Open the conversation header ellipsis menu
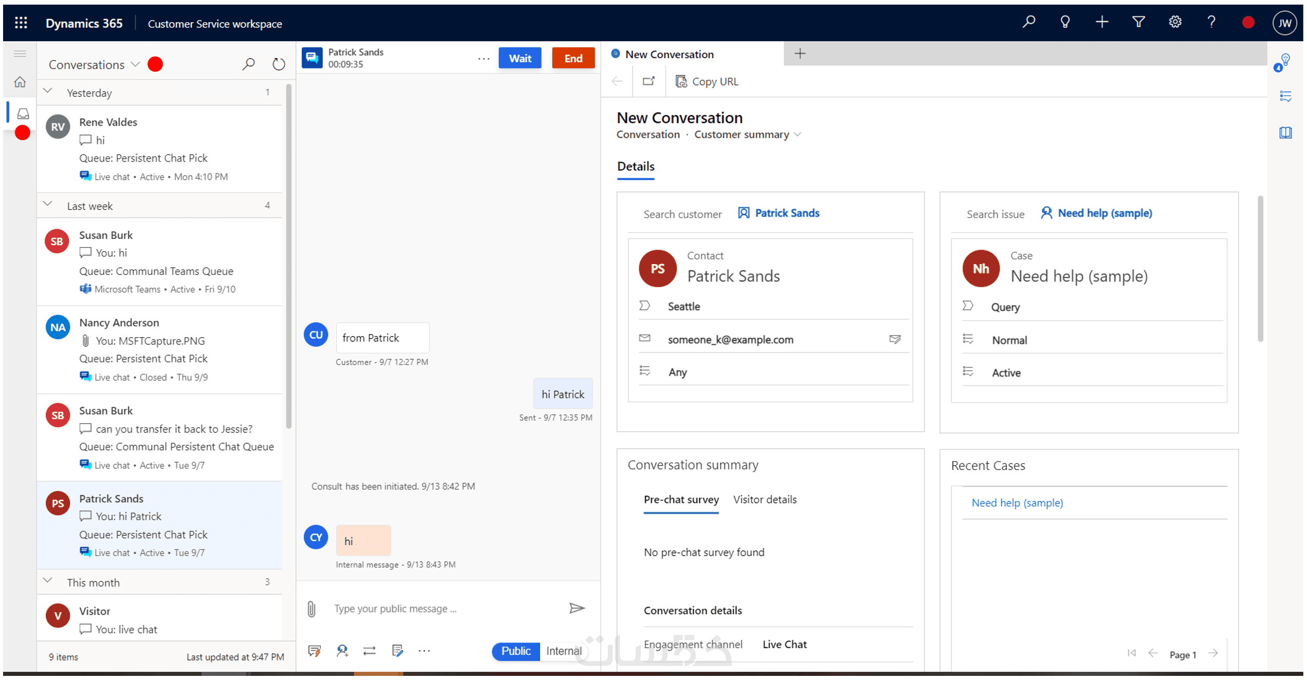1307x680 pixels. (x=483, y=58)
